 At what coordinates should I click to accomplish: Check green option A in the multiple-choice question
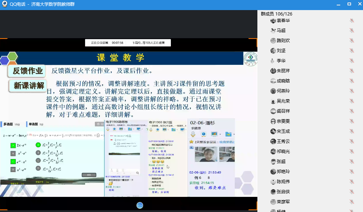point(13,145)
